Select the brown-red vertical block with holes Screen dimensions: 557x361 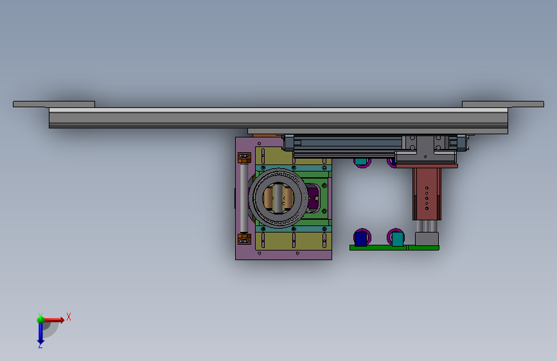[x=427, y=194]
